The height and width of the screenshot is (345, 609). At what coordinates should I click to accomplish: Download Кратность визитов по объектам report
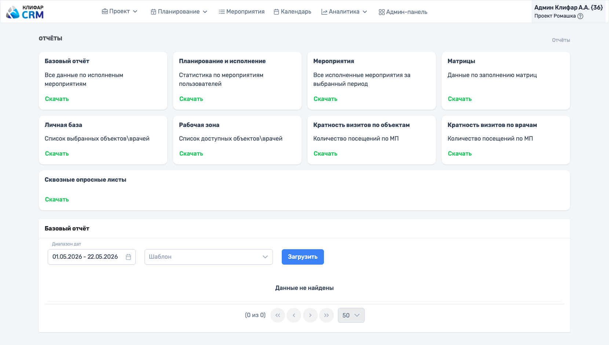(x=325, y=153)
